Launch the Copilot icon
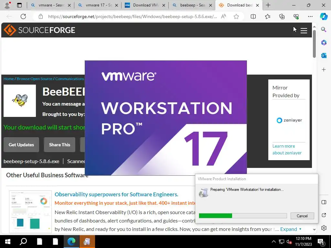 point(324,16)
